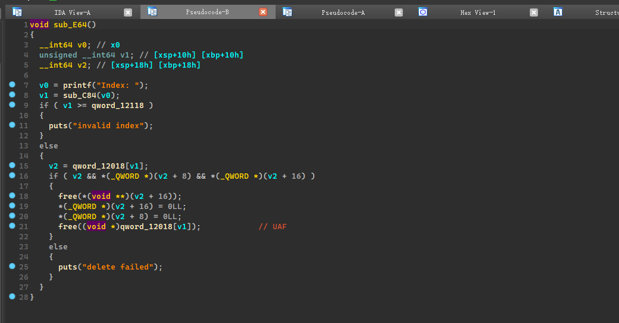Click the Hex View-1 tab icon
The image size is (619, 323).
(x=423, y=12)
